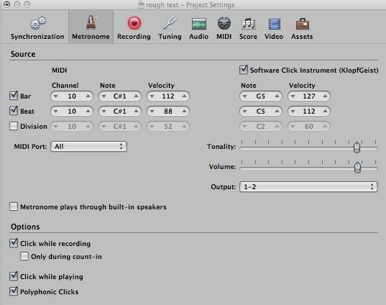Select the Recording red button icon
The image size is (386, 305).
pyautogui.click(x=134, y=23)
